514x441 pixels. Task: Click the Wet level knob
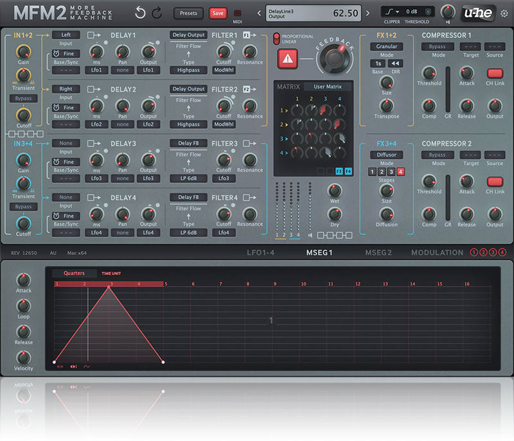point(334,190)
